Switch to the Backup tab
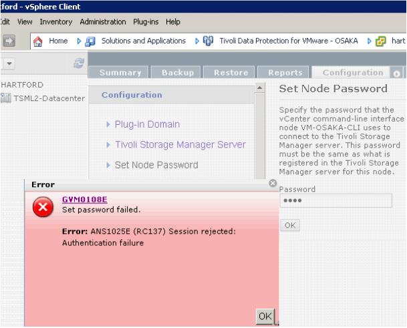 click(176, 72)
